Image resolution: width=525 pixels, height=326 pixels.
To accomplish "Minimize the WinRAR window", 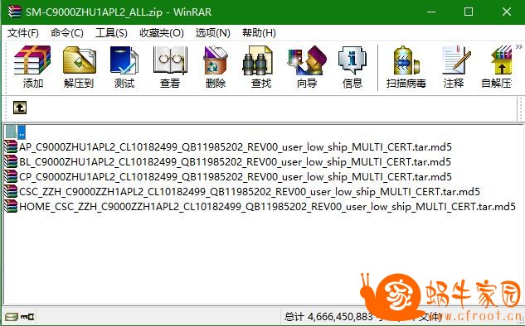I will [431, 12].
